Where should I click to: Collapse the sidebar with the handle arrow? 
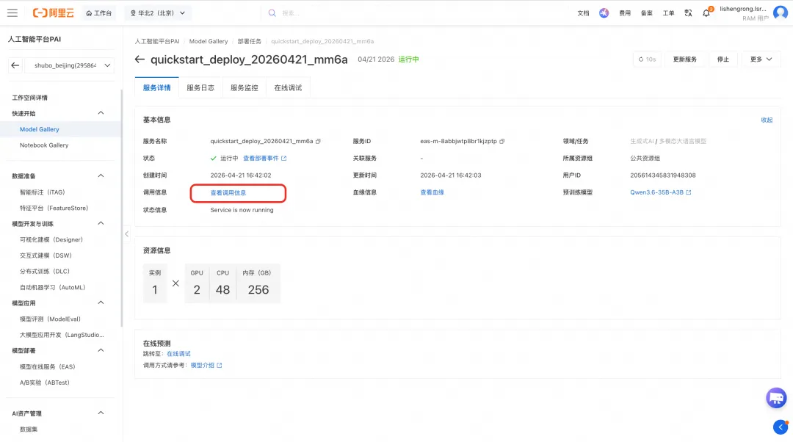[x=126, y=233]
